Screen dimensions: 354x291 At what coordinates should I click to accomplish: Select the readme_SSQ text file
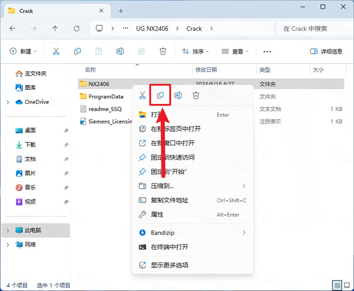tap(101, 109)
